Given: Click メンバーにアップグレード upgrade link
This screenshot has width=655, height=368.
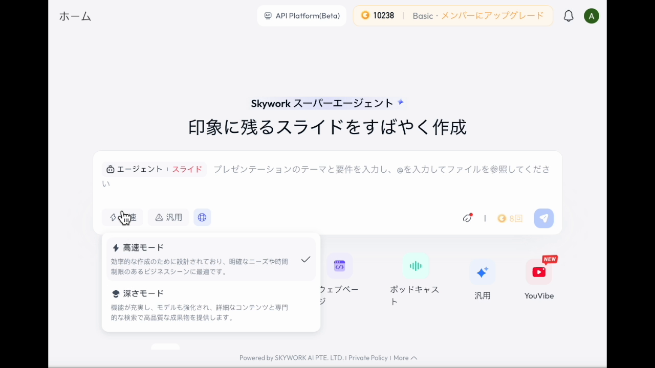Looking at the screenshot, I should click(493, 16).
